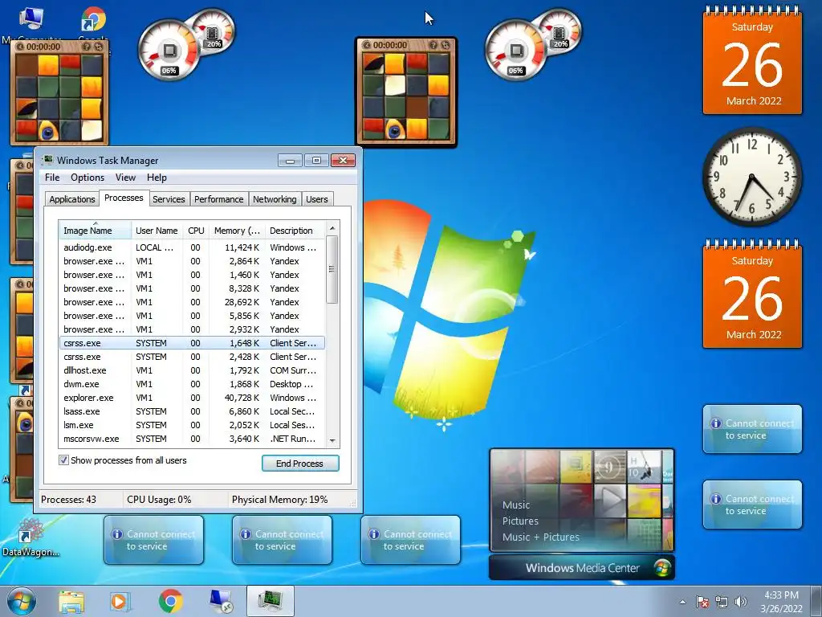Open the Action Center flag icon
This screenshot has width=822, height=617.
pyautogui.click(x=702, y=602)
